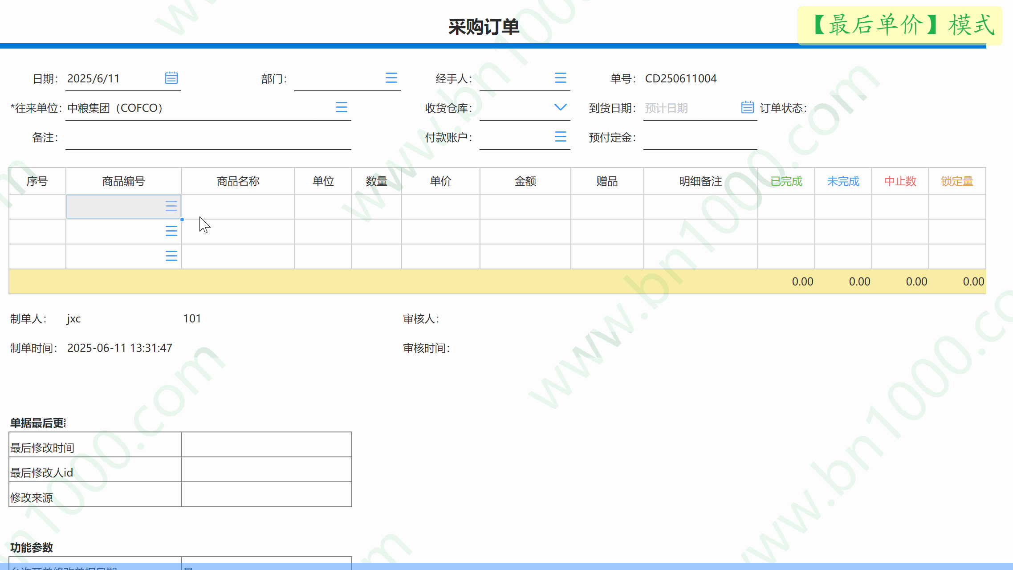This screenshot has height=570, width=1013.
Task: Open the 经手人 selection list icon
Action: click(560, 78)
